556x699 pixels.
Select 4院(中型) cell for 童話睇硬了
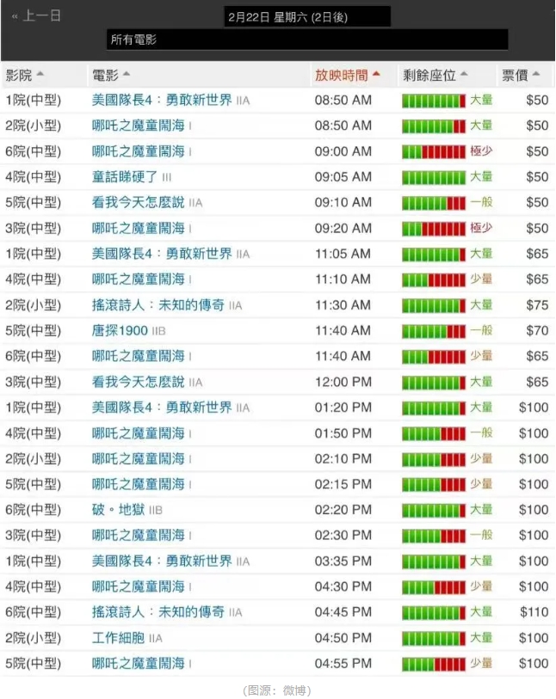pos(33,177)
